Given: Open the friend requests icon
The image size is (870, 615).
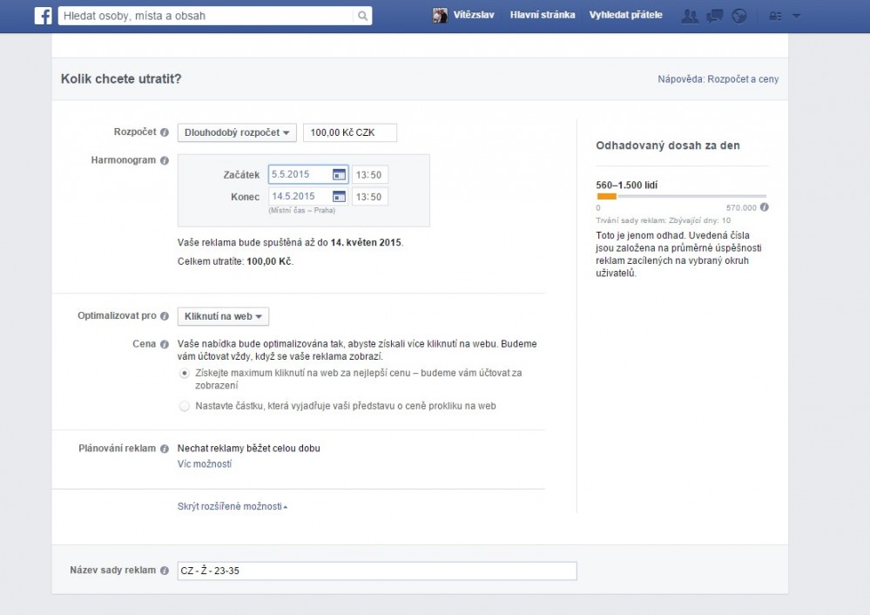Looking at the screenshot, I should click(690, 16).
